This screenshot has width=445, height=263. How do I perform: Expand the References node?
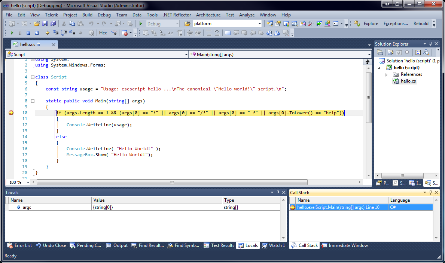pos(386,75)
